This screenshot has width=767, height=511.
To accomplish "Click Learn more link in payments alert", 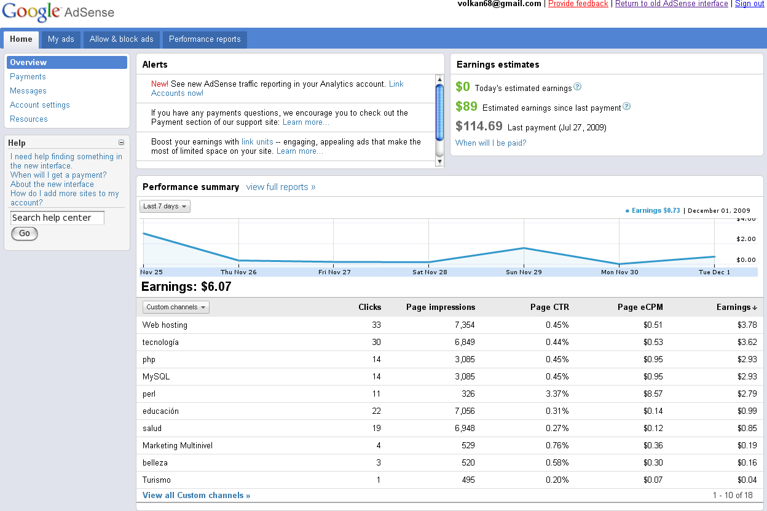I will click(x=306, y=122).
